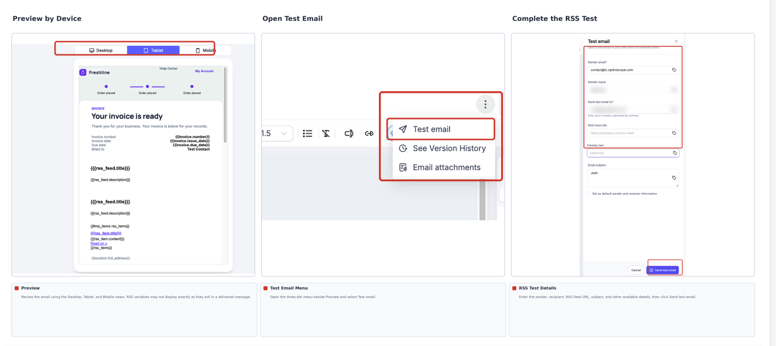Open the My Account link in email preview
Image resolution: width=776 pixels, height=346 pixels.
pos(204,71)
